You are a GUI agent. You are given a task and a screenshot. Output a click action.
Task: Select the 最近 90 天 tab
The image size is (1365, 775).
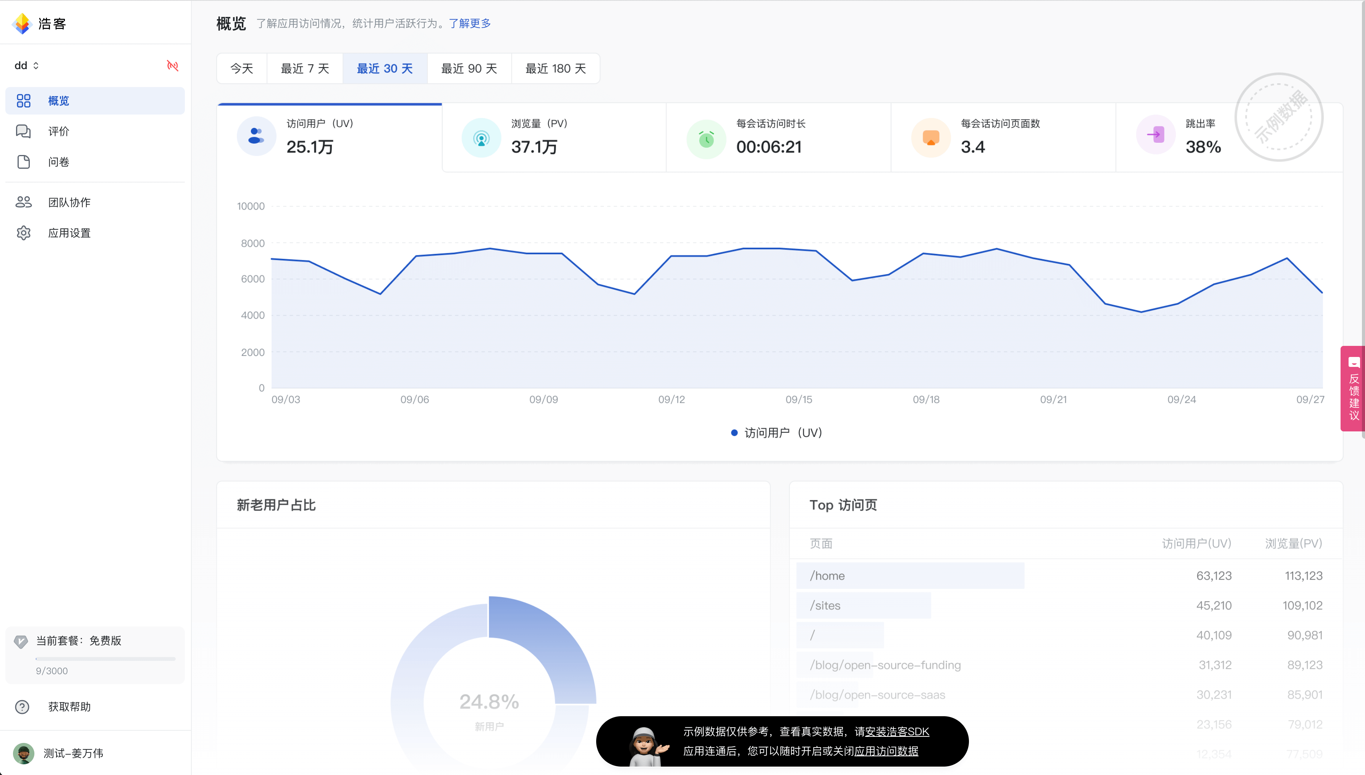(x=469, y=69)
